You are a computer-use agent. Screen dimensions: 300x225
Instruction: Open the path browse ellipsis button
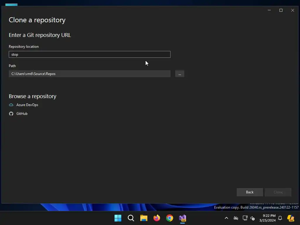coord(180,74)
